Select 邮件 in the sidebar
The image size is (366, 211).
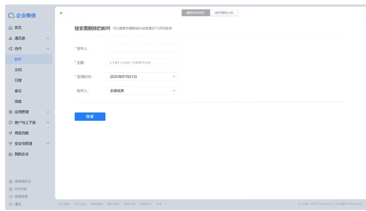coord(29,59)
